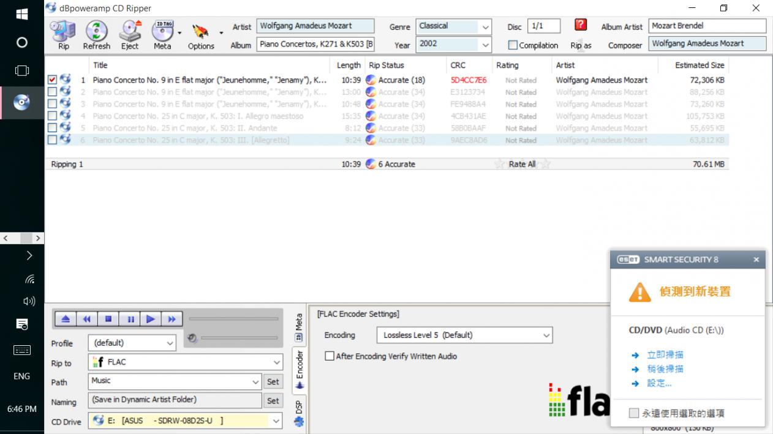
Task: Enable After Encoding Verify Written Audio
Action: click(x=330, y=356)
